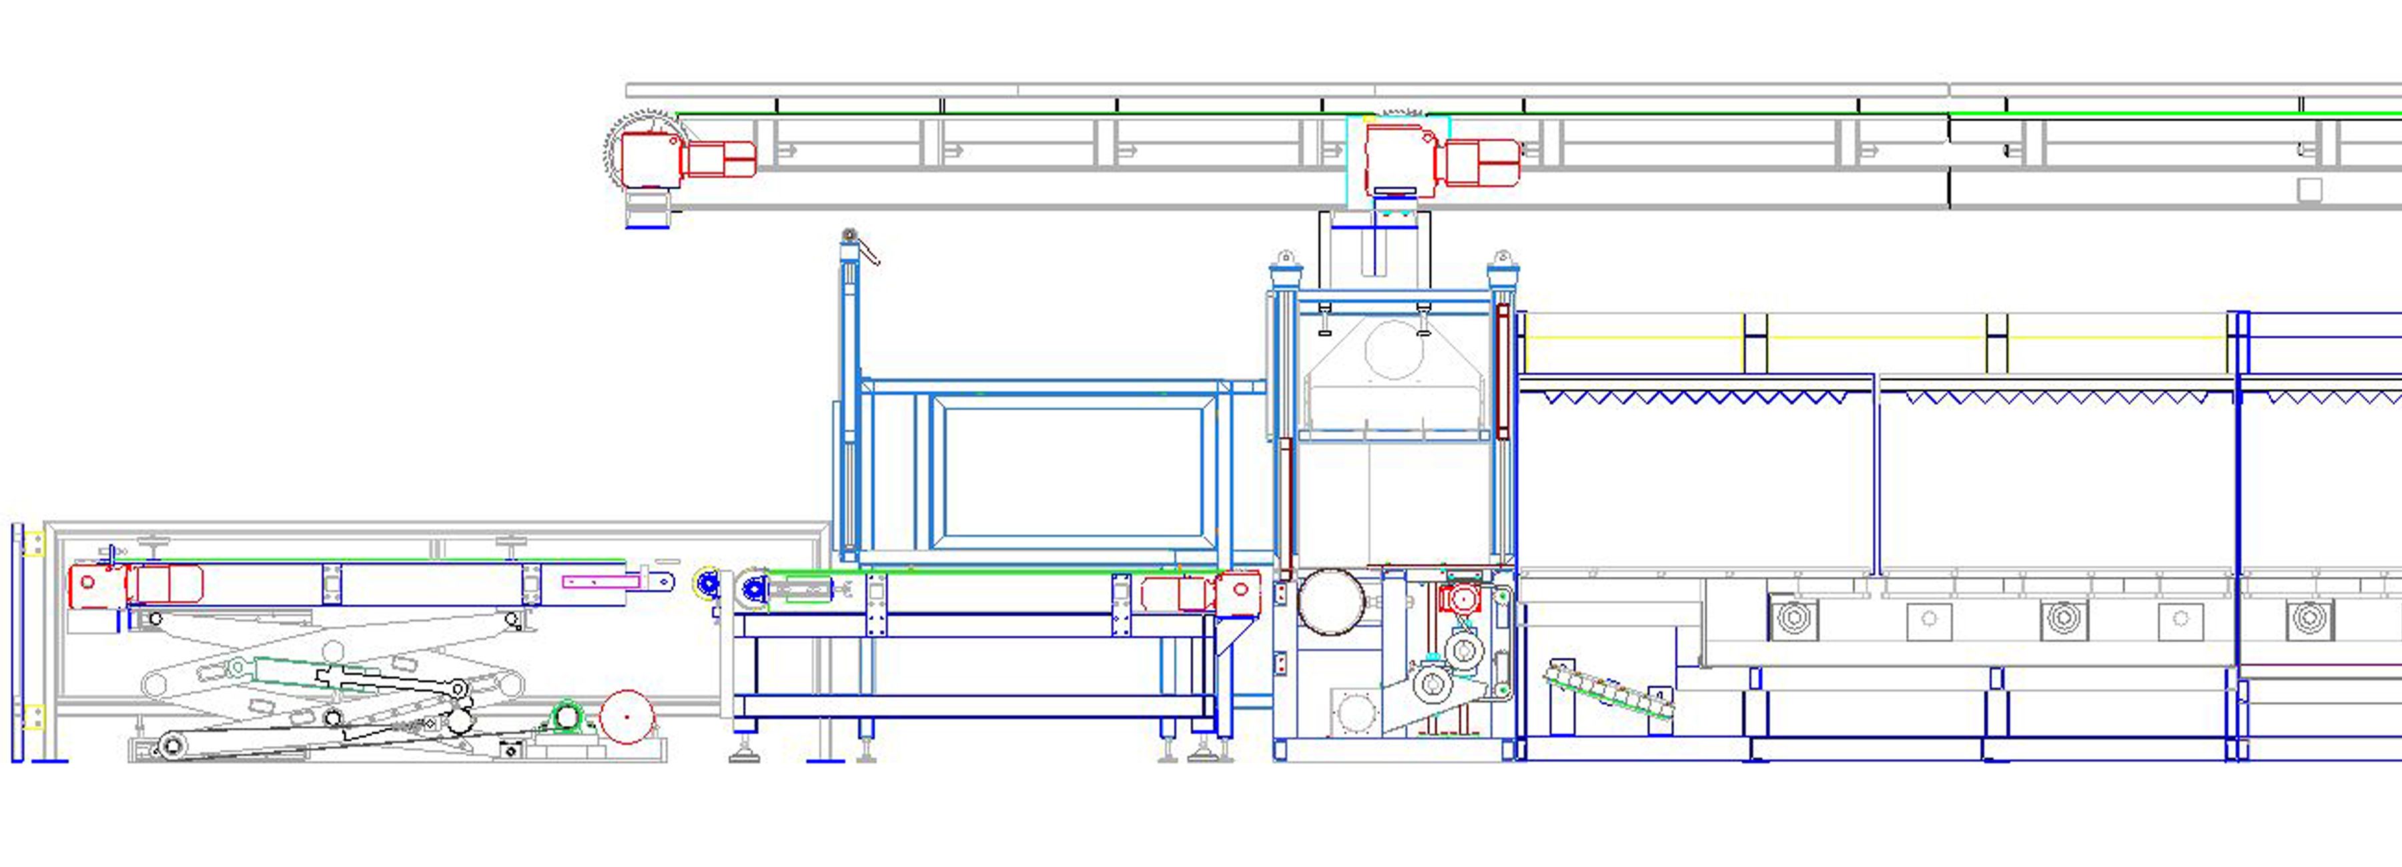Click the zigzag baffle in first tunnel section
The width and height of the screenshot is (2402, 867).
click(1695, 398)
